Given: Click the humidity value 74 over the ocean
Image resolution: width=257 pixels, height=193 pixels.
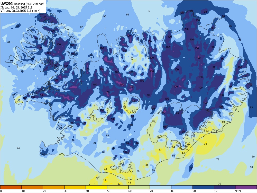Looking at the screenshot, I should point(18,148).
